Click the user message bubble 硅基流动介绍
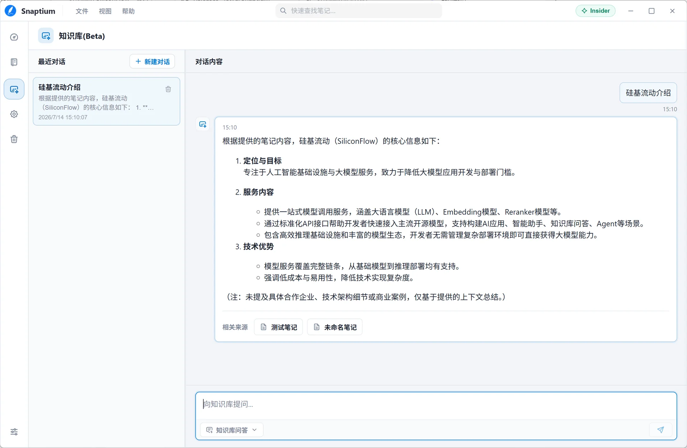The height and width of the screenshot is (448, 687). pyautogui.click(x=648, y=93)
